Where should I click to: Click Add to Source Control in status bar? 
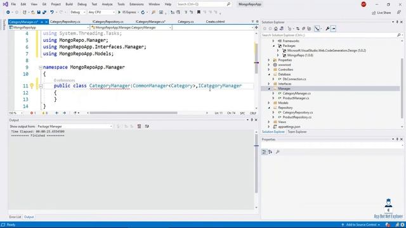361,225
